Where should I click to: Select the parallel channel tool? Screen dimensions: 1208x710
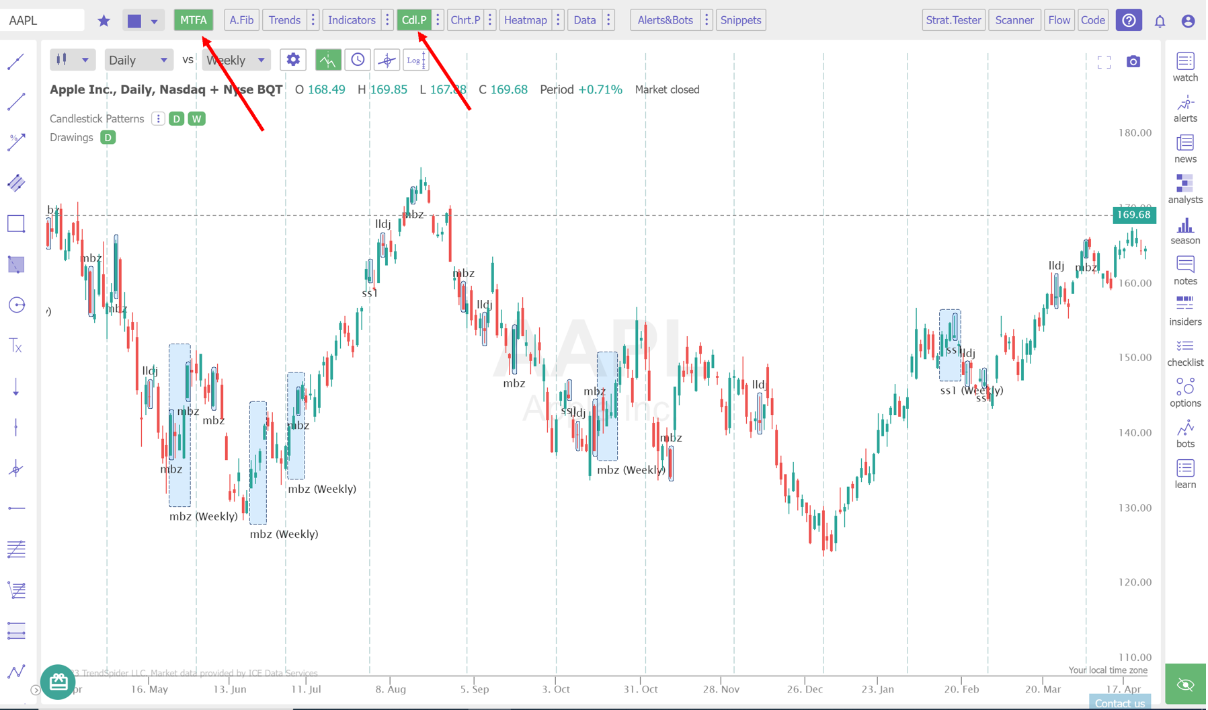(16, 183)
